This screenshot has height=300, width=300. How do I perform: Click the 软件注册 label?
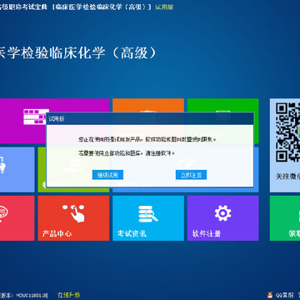coord(207,233)
